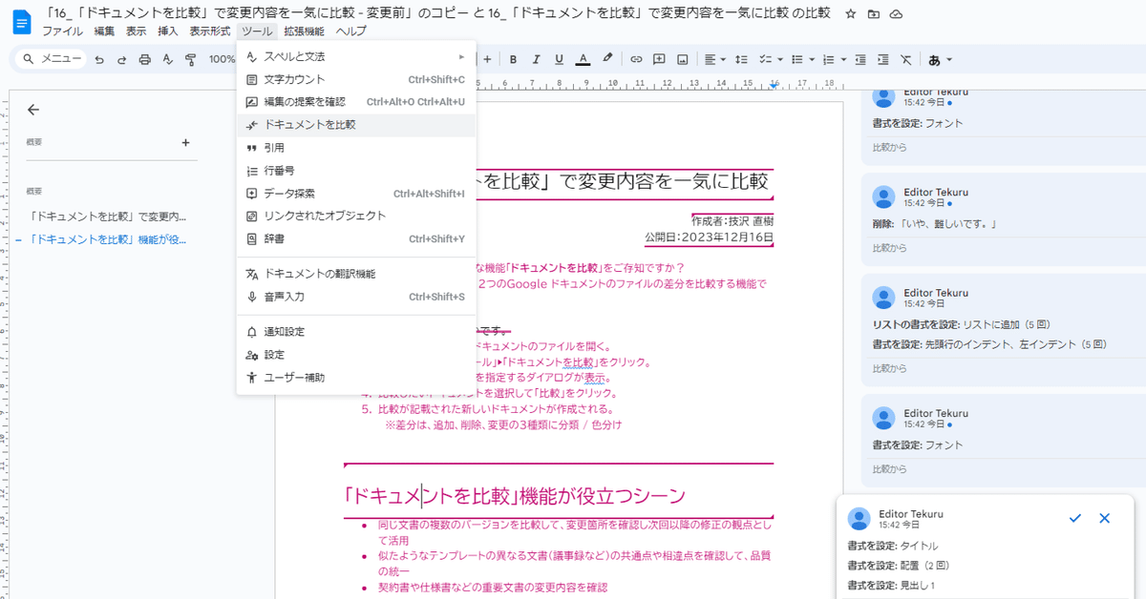The width and height of the screenshot is (1146, 599).
Task: Select the paint format tool
Action: click(188, 59)
